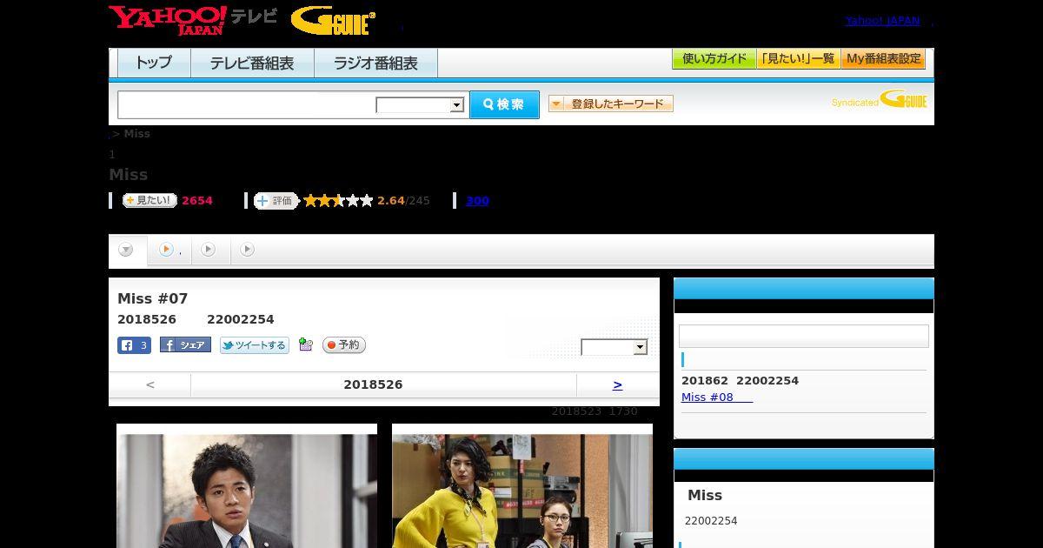Select the tab with the orange play icon

(169, 251)
